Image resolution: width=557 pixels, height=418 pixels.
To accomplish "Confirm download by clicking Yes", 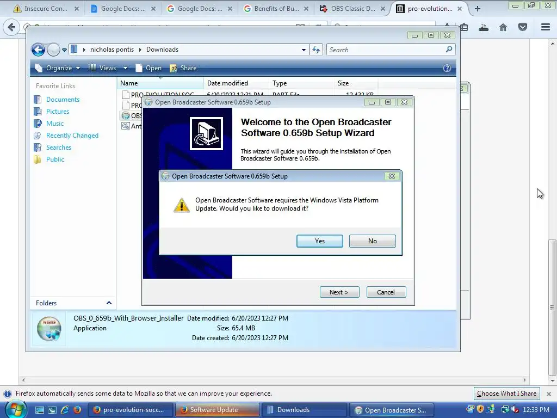I will [x=319, y=241].
